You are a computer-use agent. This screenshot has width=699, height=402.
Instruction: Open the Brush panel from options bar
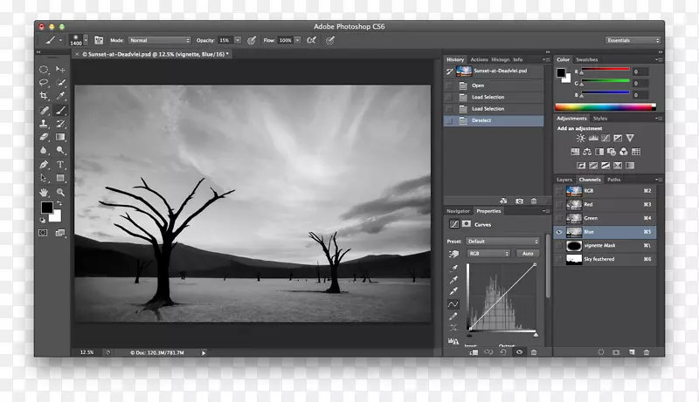(99, 40)
